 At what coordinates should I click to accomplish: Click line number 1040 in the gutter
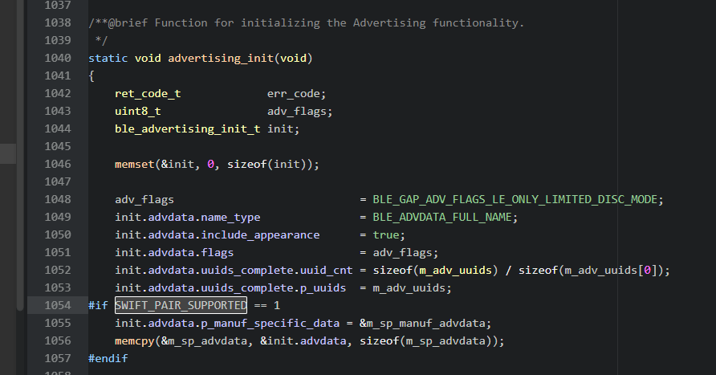(58, 58)
